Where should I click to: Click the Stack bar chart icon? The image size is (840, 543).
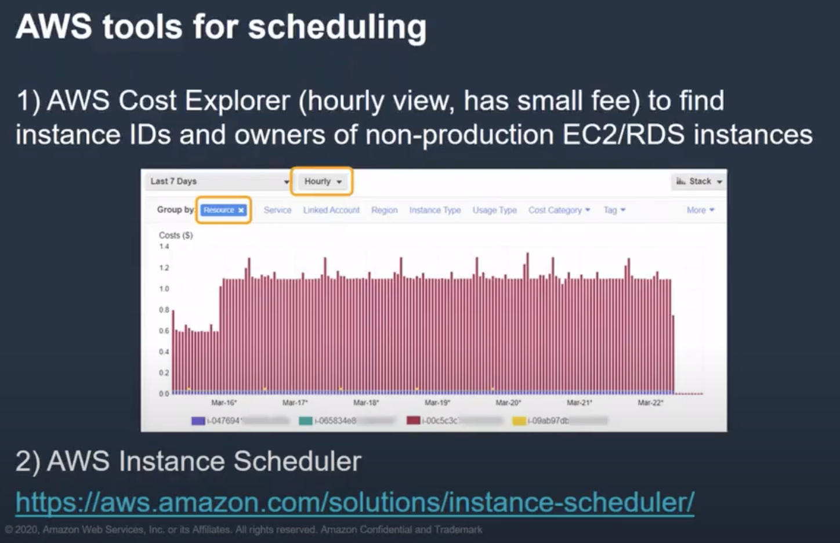680,181
